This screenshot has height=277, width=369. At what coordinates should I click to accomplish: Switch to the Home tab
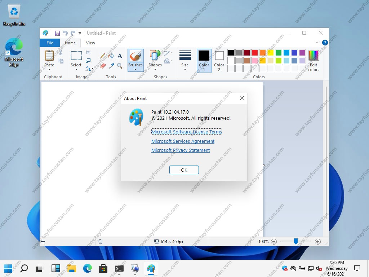click(x=70, y=43)
